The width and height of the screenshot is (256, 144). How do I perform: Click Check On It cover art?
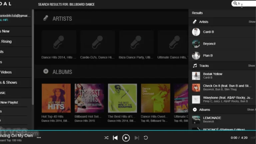(x=196, y=88)
